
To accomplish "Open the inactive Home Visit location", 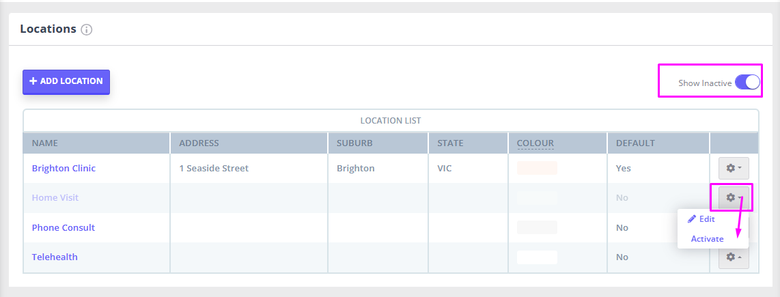I will pos(55,197).
